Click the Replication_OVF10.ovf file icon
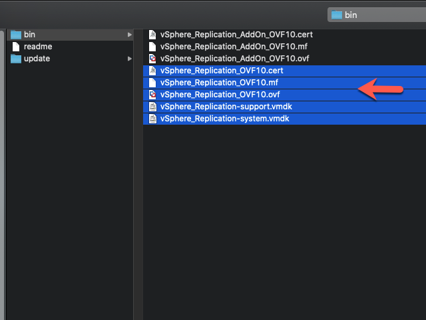 point(152,95)
